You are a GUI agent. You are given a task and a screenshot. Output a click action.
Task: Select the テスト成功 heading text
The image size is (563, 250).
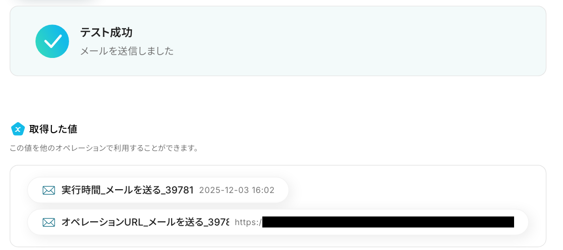click(106, 33)
